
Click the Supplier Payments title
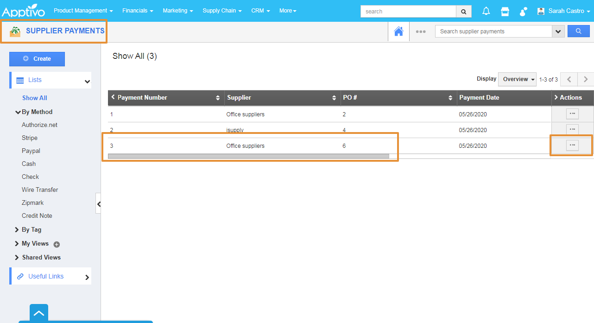[65, 31]
